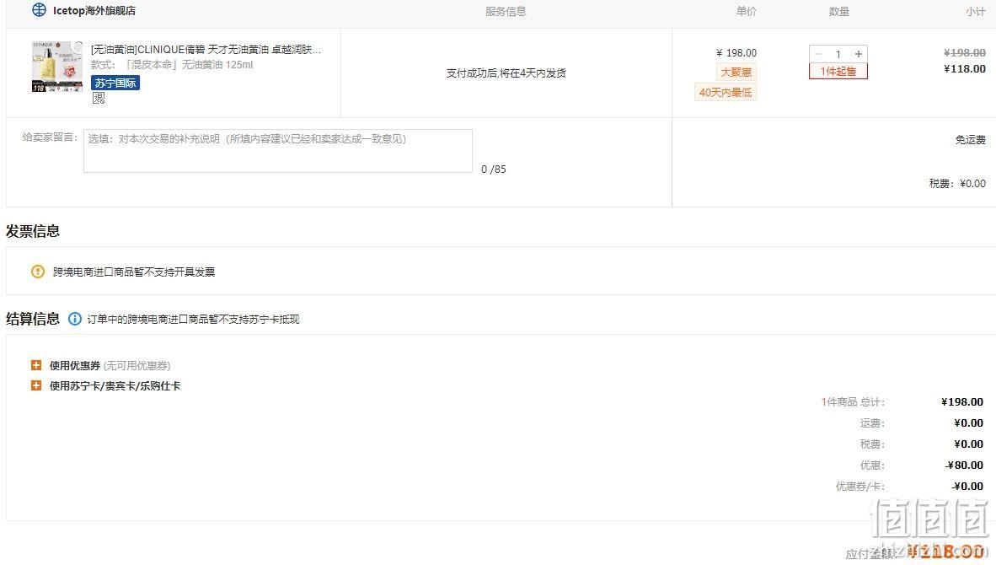Click the 数量 column header
The image size is (996, 565).
[x=839, y=12]
